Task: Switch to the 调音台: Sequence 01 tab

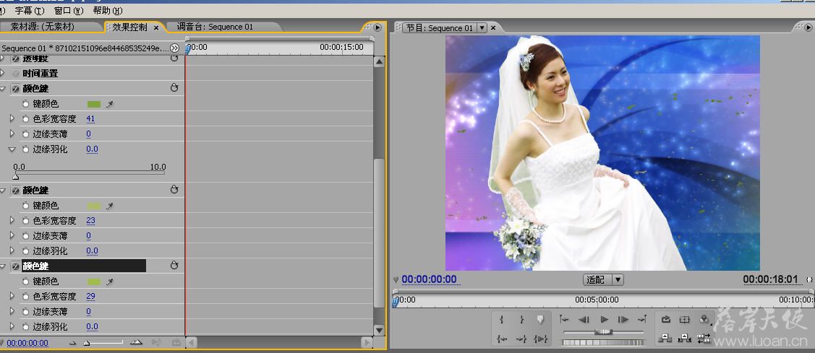Action: pyautogui.click(x=215, y=27)
